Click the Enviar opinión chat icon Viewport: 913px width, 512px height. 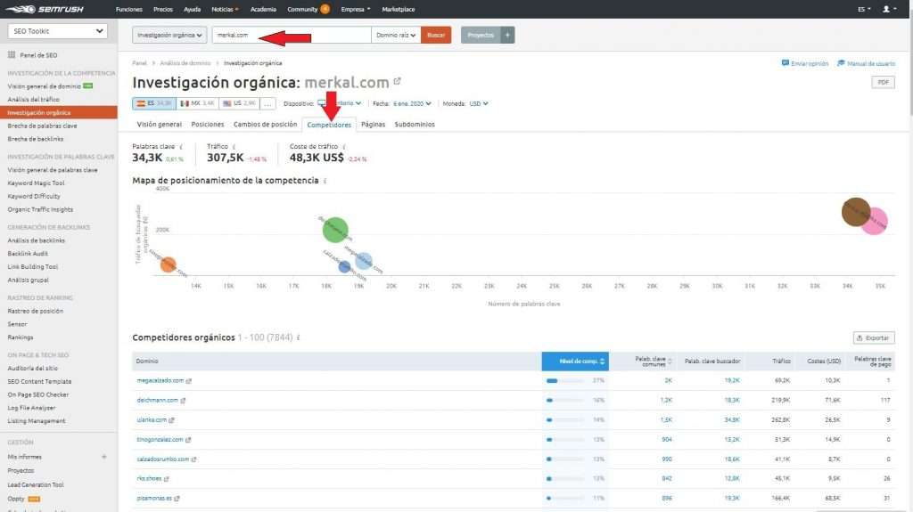[x=785, y=63]
